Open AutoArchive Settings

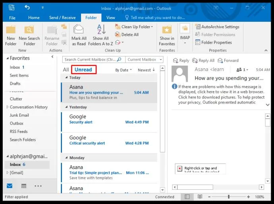coord(217,27)
